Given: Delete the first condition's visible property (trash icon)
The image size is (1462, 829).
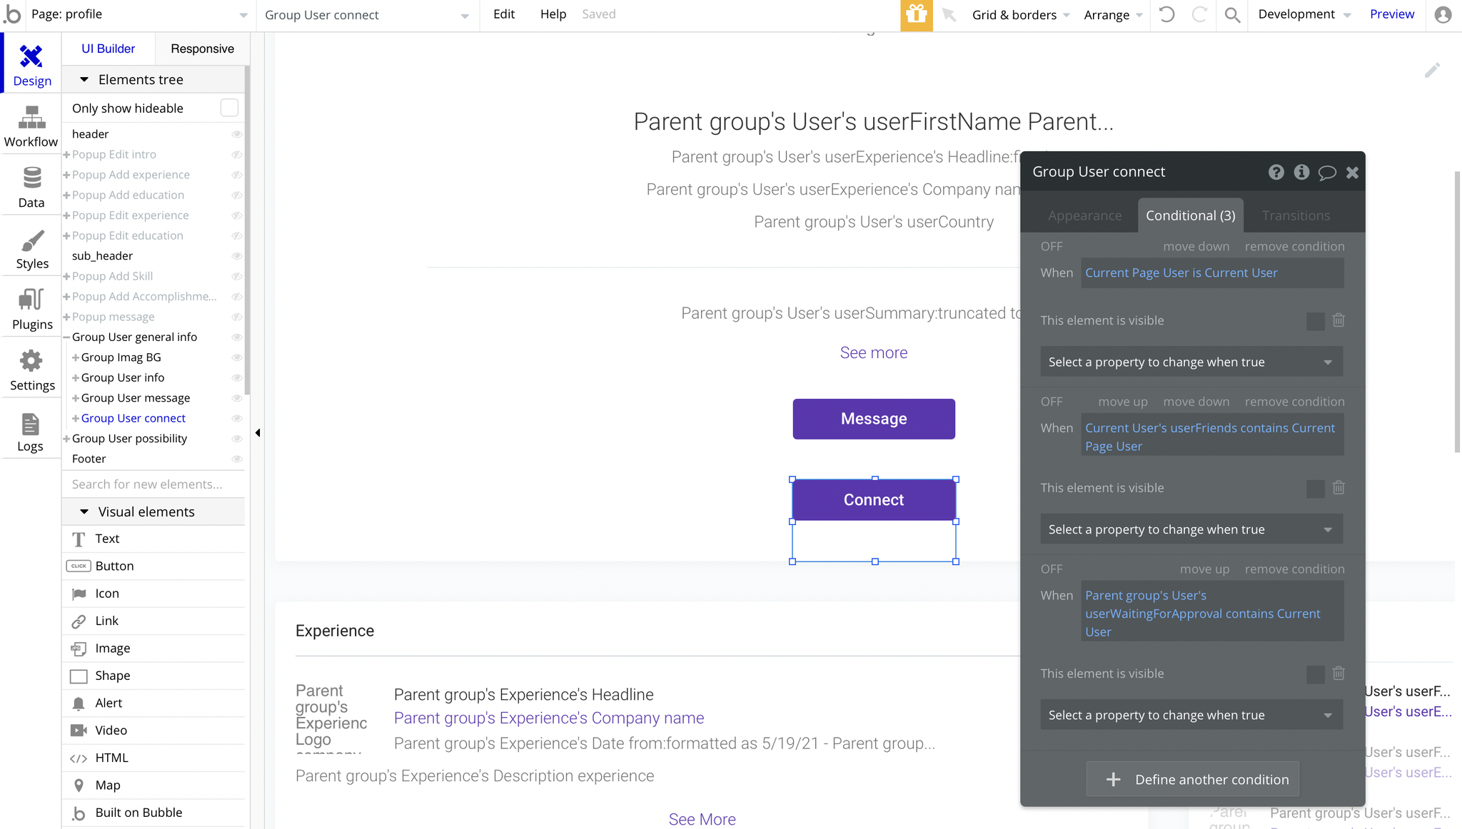Looking at the screenshot, I should tap(1339, 320).
